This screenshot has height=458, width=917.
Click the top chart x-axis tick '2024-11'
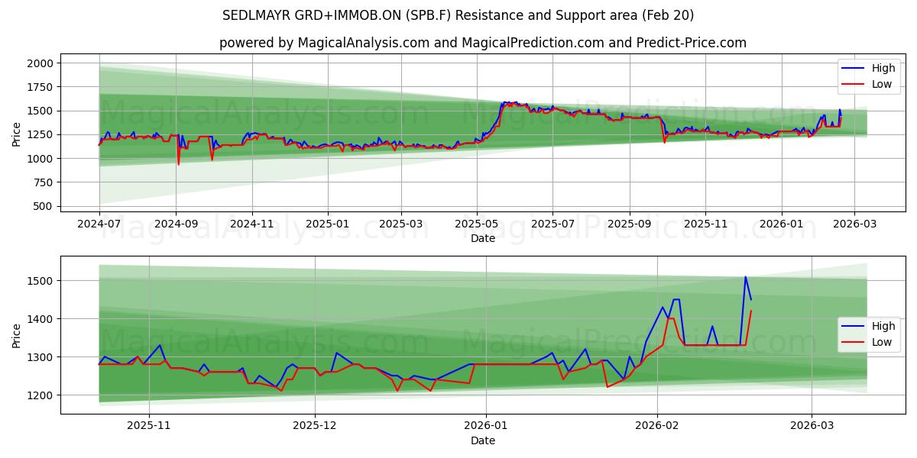251,224
